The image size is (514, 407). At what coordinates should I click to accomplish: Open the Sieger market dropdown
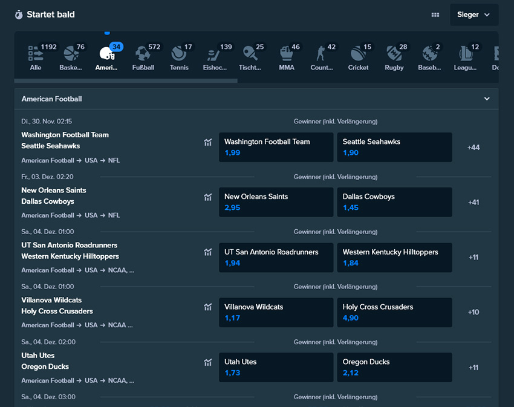[474, 15]
